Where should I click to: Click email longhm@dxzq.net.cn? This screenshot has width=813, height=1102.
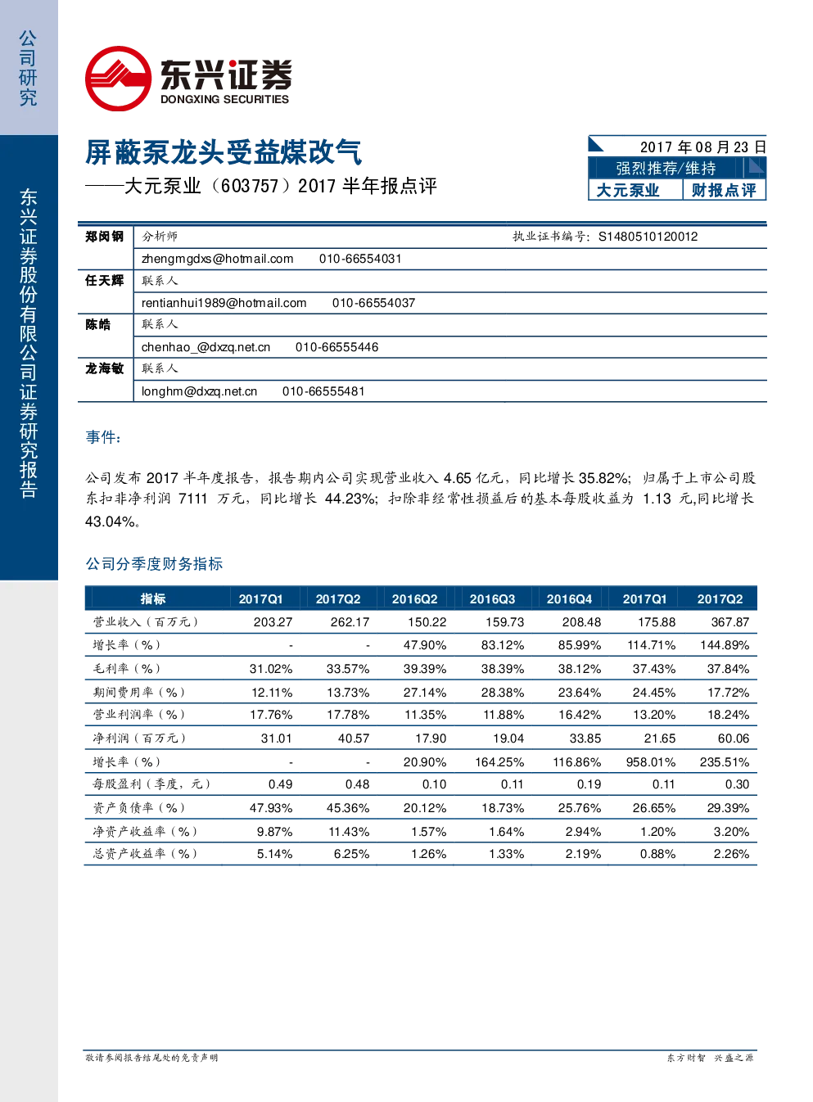(x=199, y=391)
